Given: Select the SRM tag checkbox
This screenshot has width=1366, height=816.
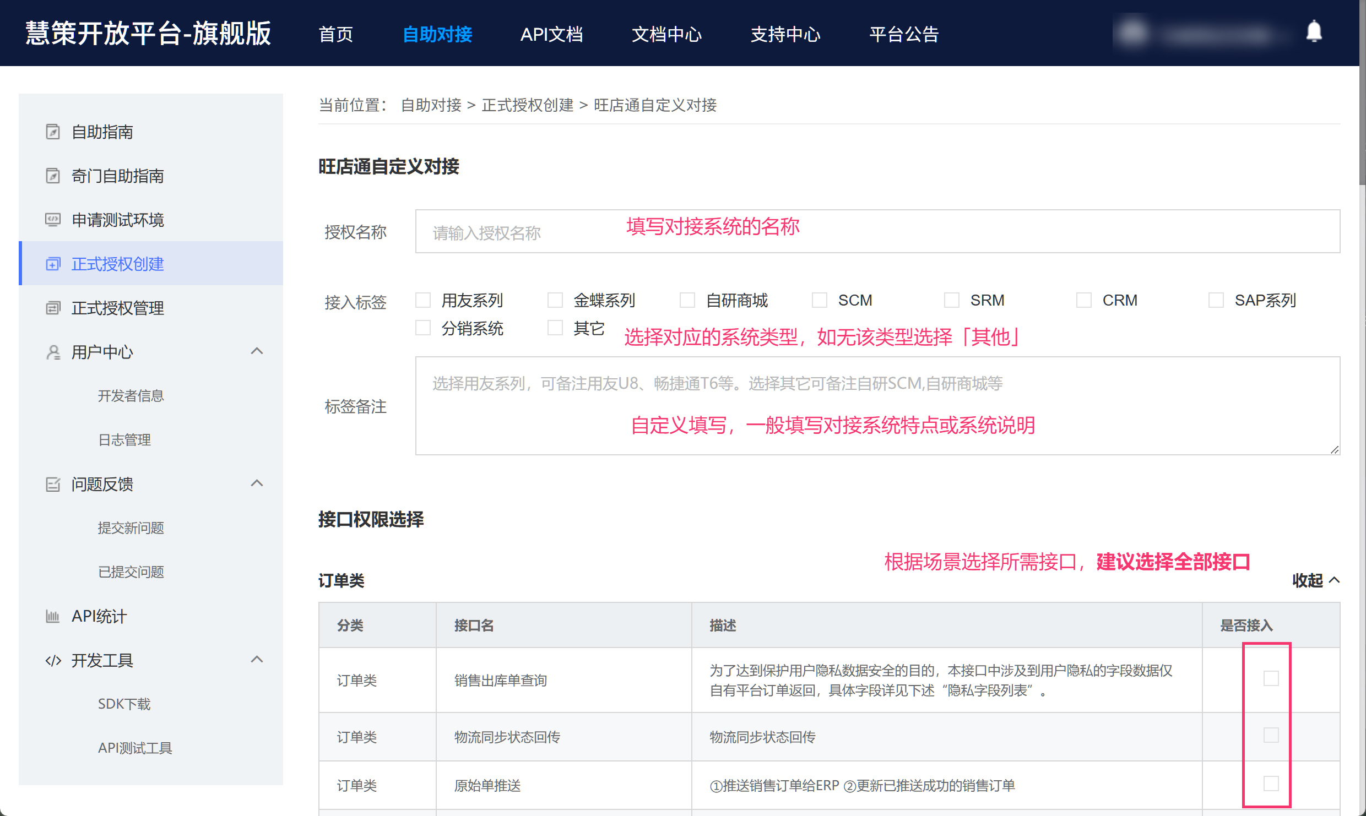Looking at the screenshot, I should (952, 300).
